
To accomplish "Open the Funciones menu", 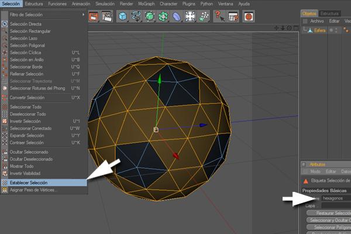I will coord(57,4).
